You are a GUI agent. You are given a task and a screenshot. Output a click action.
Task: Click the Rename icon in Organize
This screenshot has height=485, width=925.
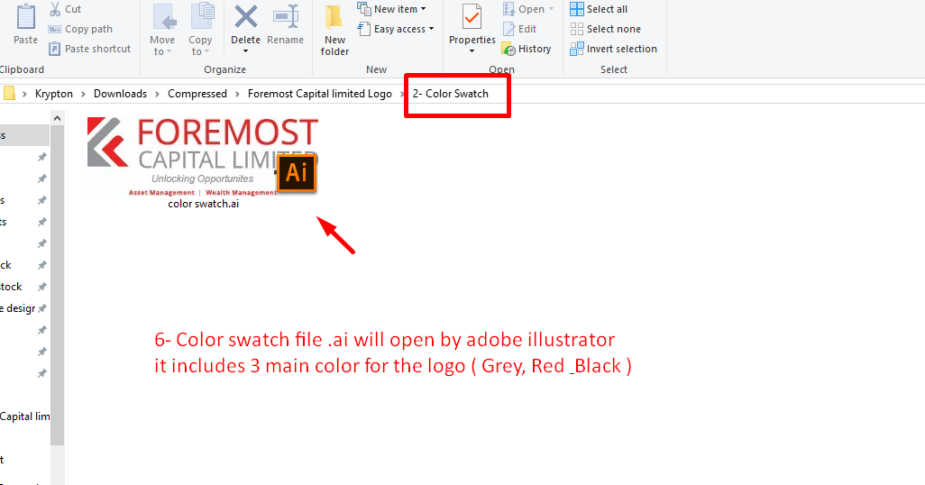[x=285, y=18]
